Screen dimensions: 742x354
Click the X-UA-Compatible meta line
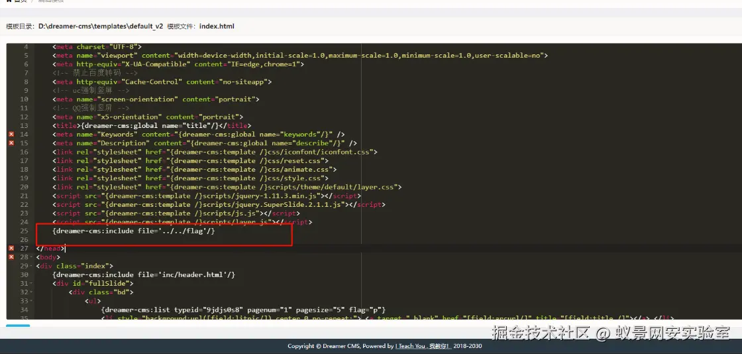tap(178, 64)
